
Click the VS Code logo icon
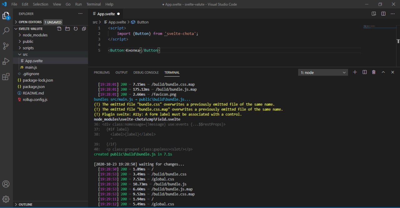pos(4,4)
